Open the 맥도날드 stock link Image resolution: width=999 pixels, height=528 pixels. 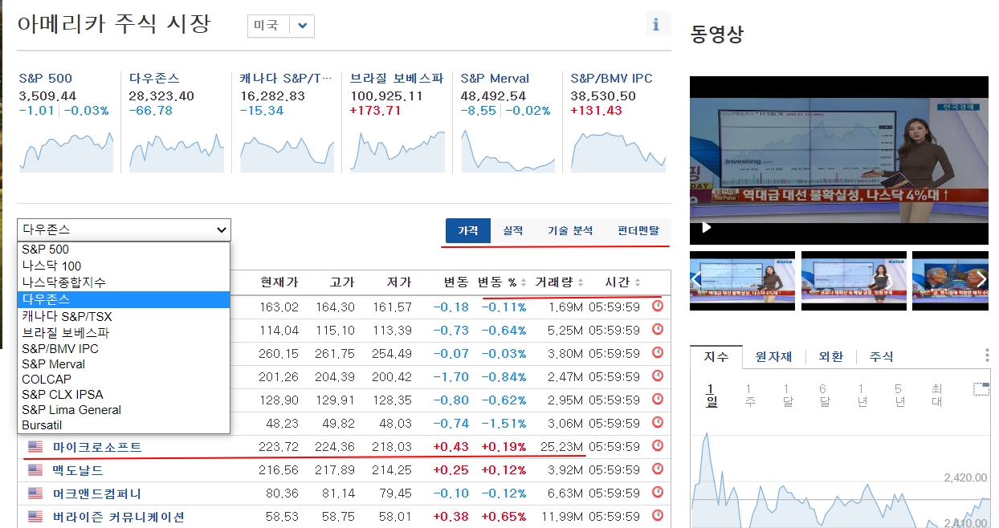(78, 470)
